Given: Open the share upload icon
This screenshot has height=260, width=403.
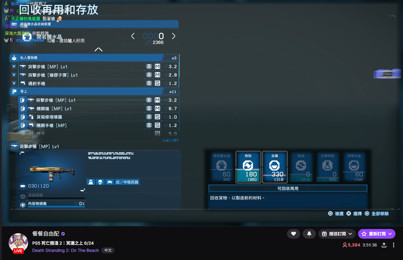Looking at the screenshot, I should point(384,245).
